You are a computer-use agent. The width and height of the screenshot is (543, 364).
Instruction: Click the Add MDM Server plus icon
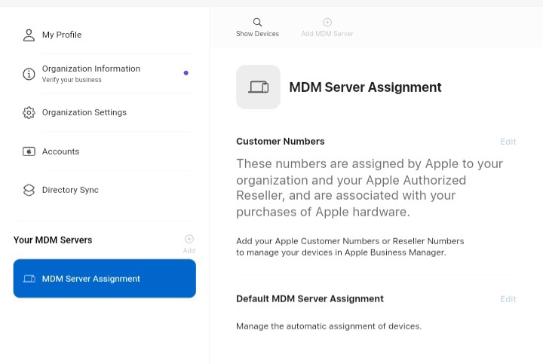tap(327, 23)
